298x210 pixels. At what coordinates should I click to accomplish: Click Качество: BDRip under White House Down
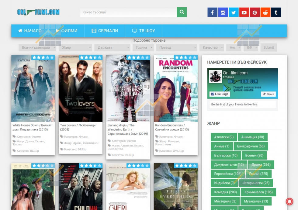(26, 151)
